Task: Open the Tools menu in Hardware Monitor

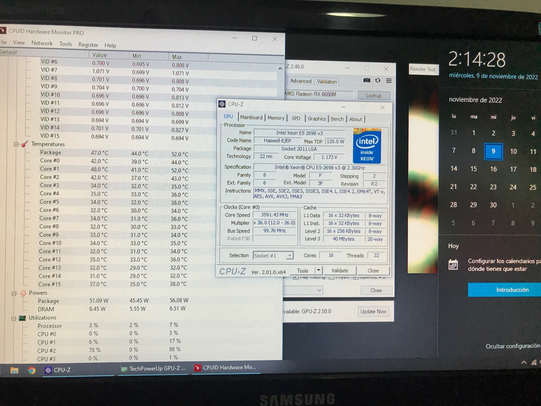Action: coord(65,44)
